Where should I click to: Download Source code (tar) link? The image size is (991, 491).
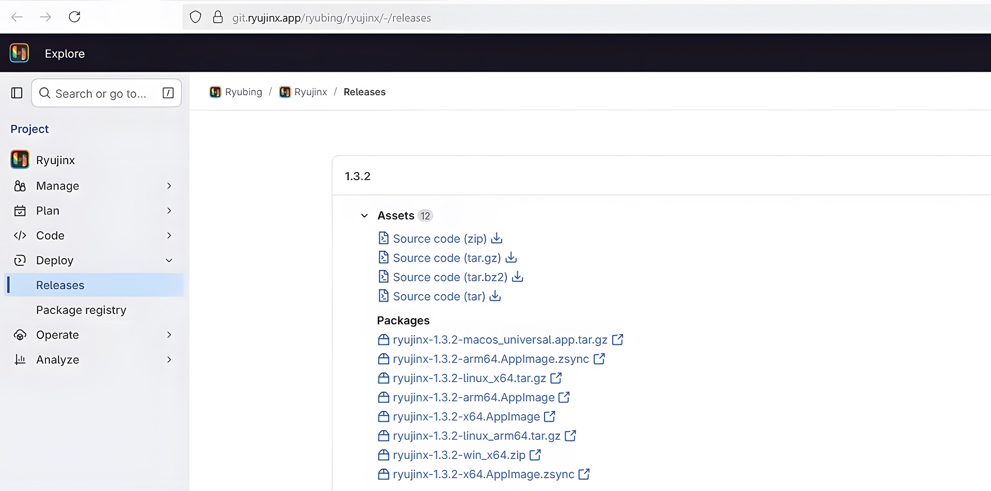tap(439, 296)
